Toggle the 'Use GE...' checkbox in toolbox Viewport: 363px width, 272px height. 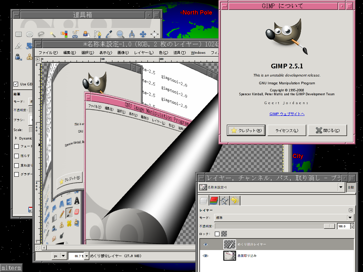pyautogui.click(x=16, y=84)
